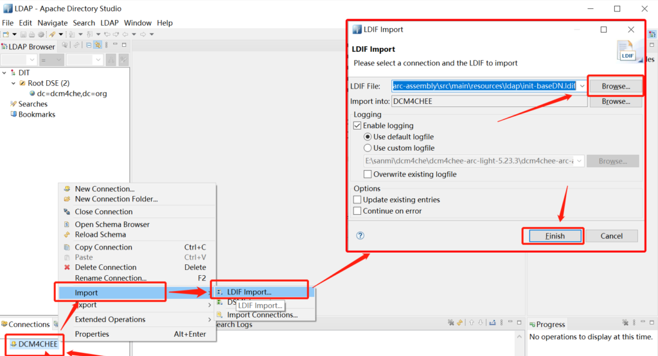Click Collapse All in LDAP Browser panel
This screenshot has height=356, width=658.
(x=89, y=45)
